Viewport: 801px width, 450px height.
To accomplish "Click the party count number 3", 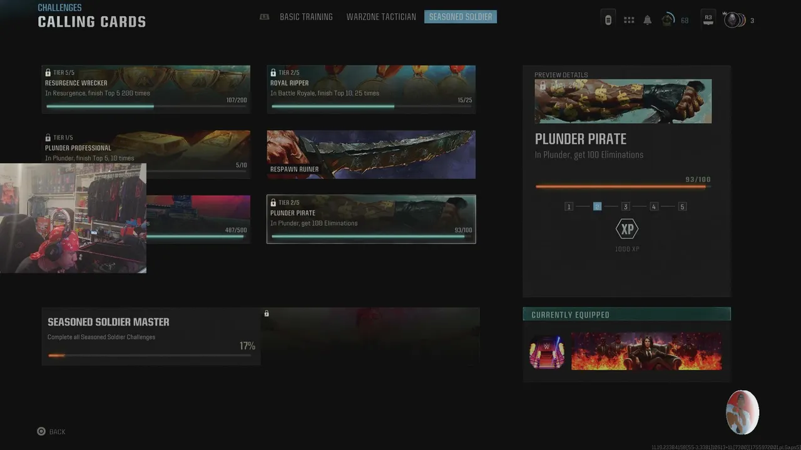I will click(x=752, y=21).
